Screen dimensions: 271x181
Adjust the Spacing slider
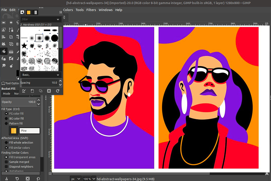coord(40,83)
